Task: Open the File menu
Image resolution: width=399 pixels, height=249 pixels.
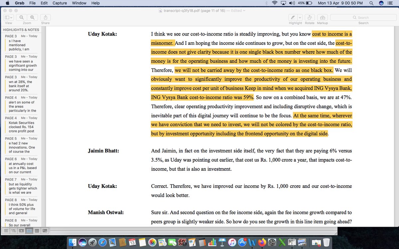Action: coord(33,3)
